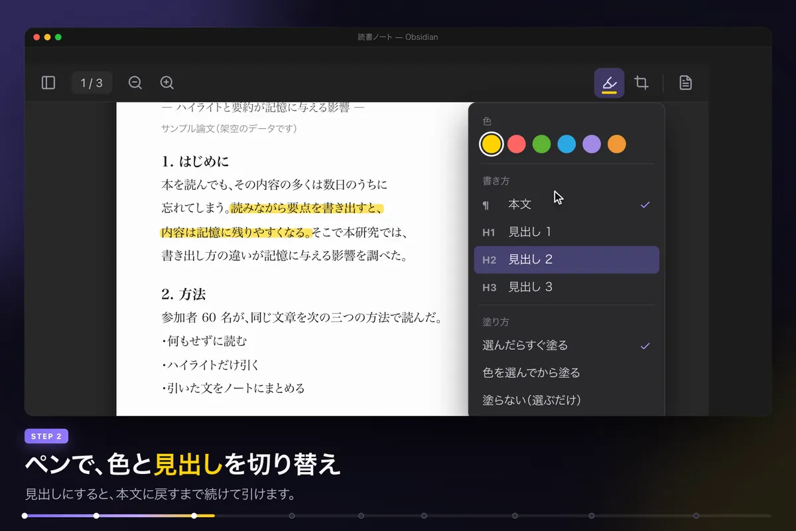Select 本文 writing style

pos(566,205)
